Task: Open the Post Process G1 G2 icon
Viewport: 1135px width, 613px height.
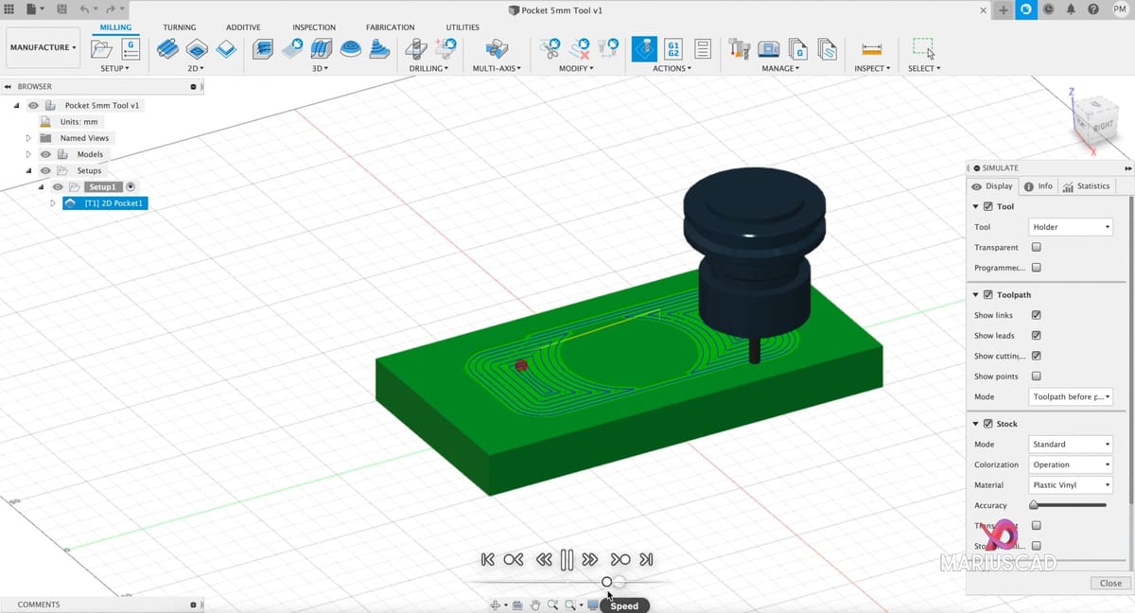Action: [673, 48]
